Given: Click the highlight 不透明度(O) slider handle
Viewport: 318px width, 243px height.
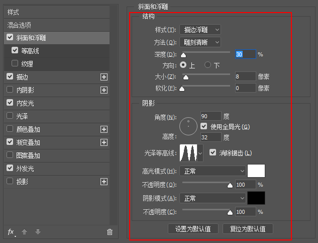Looking at the screenshot, I should tap(230, 185).
